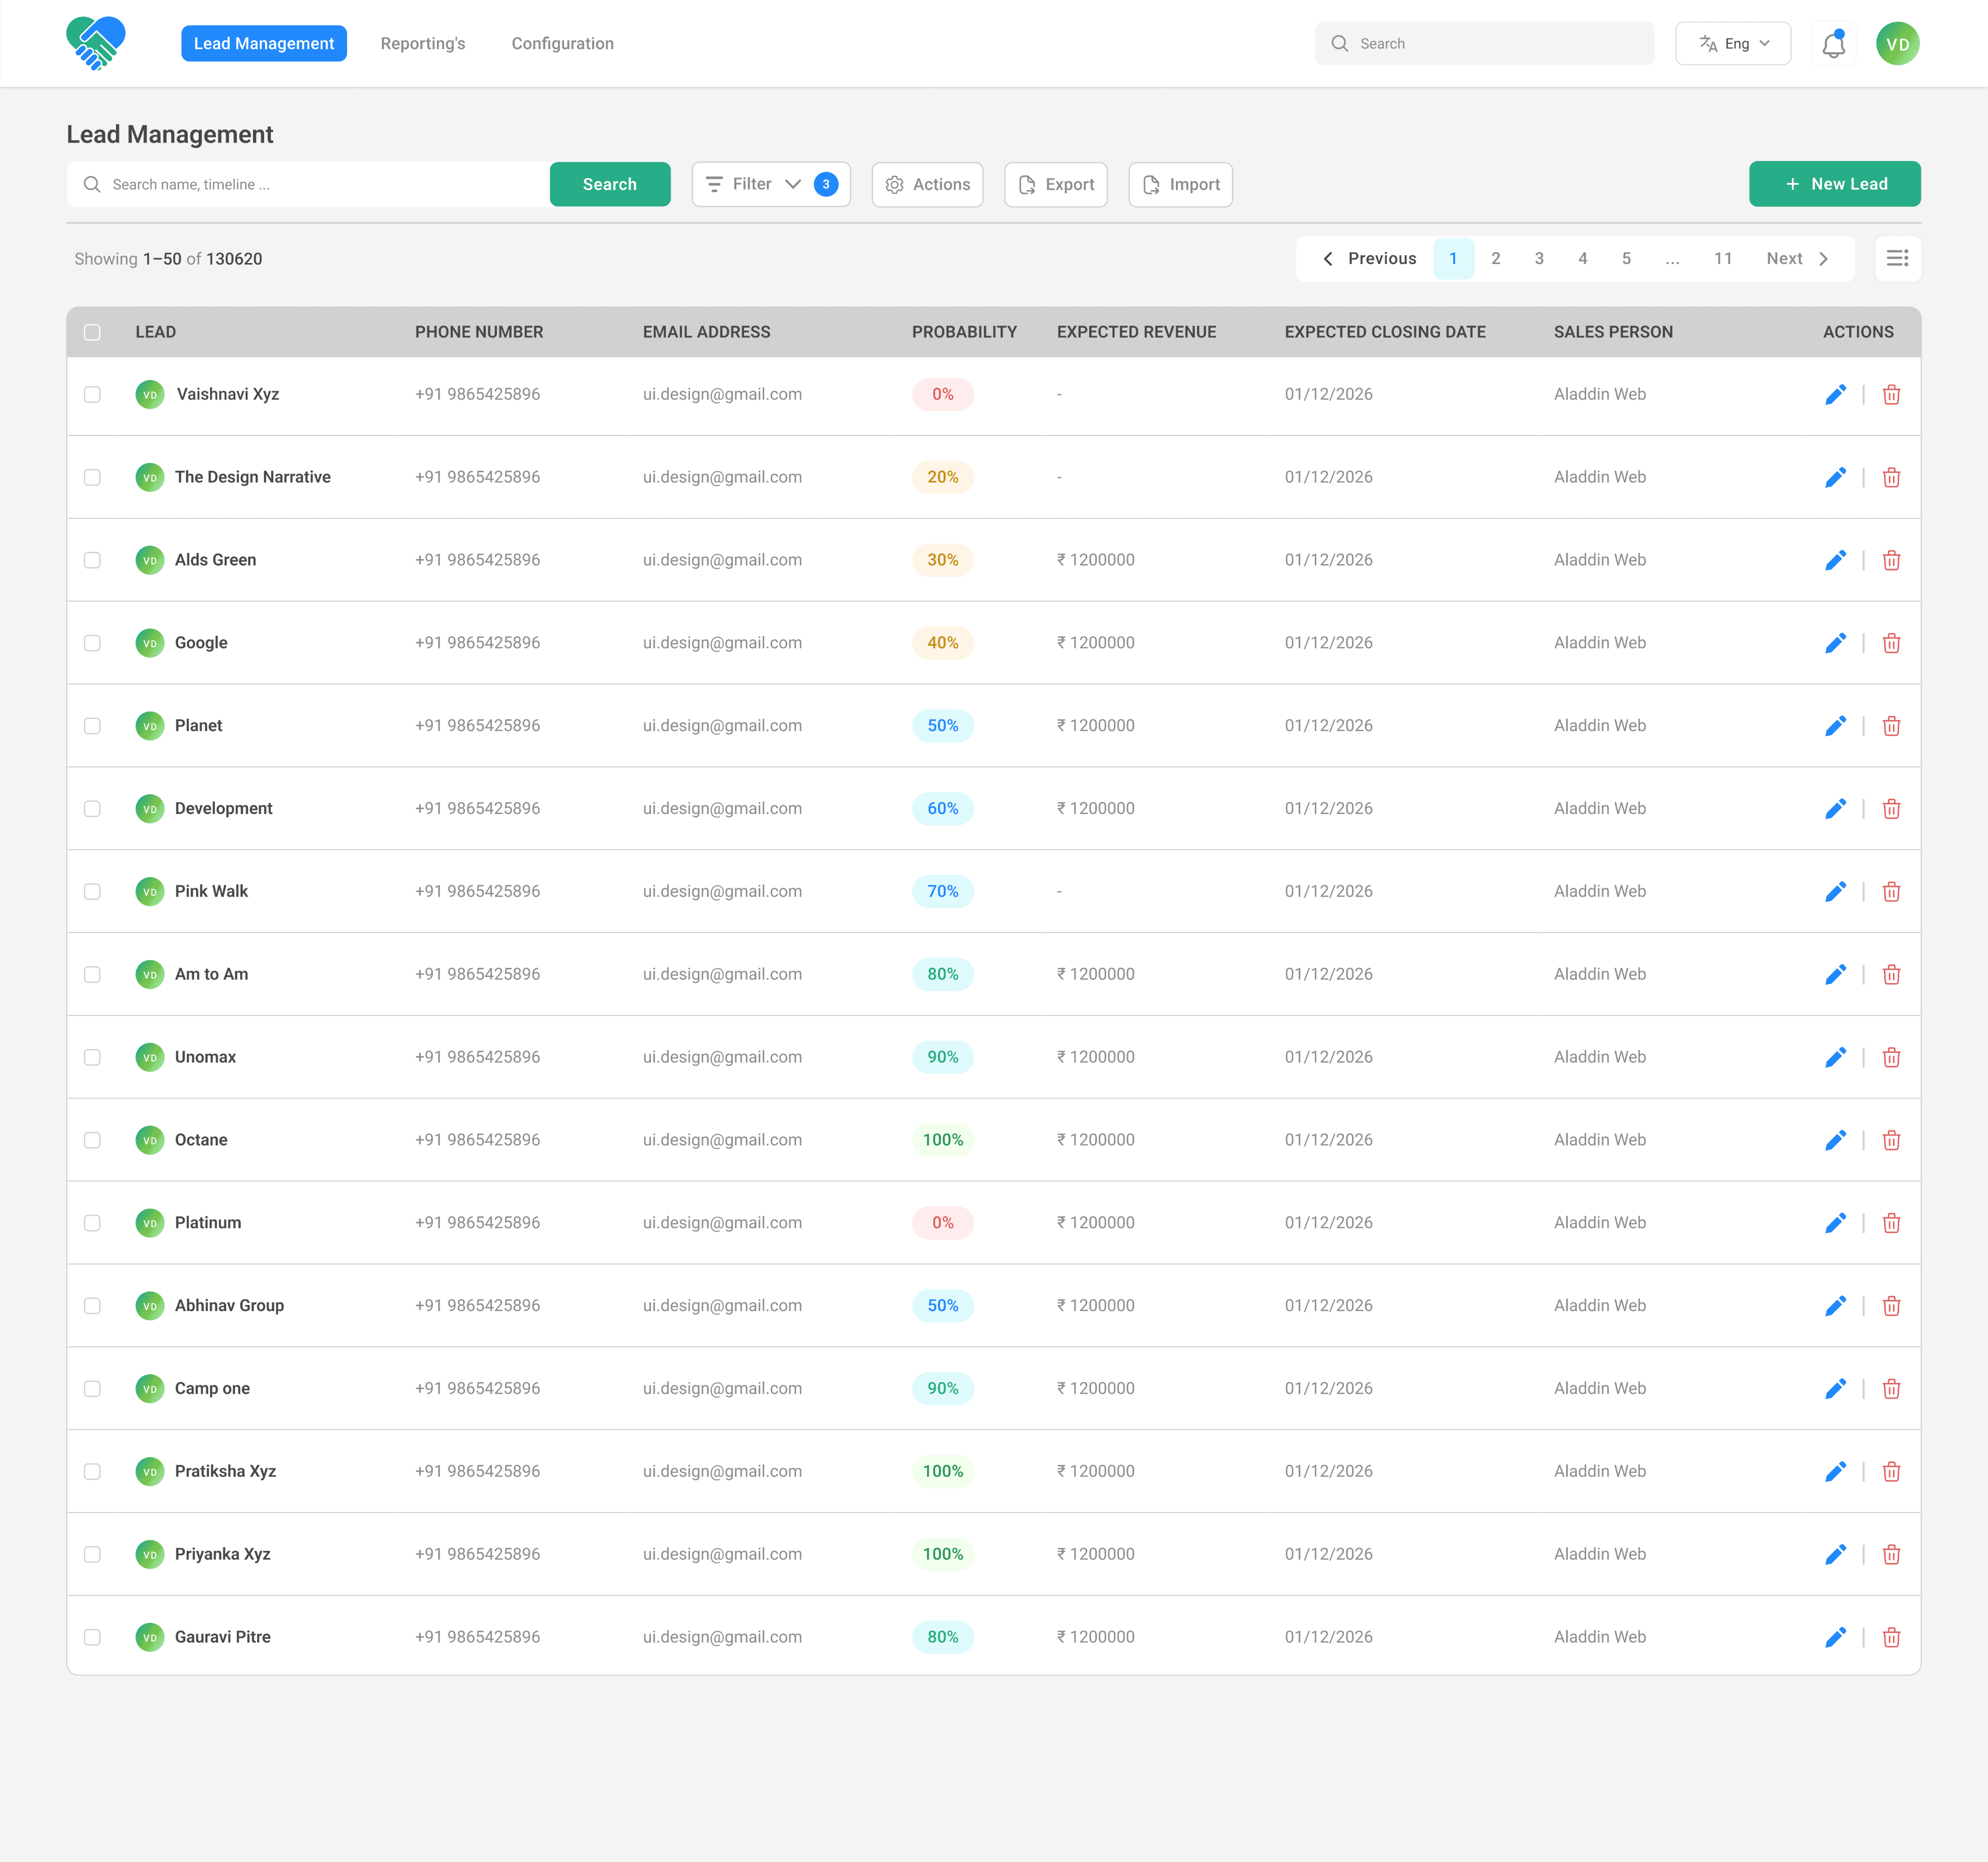Go to Next page of results

1797,258
